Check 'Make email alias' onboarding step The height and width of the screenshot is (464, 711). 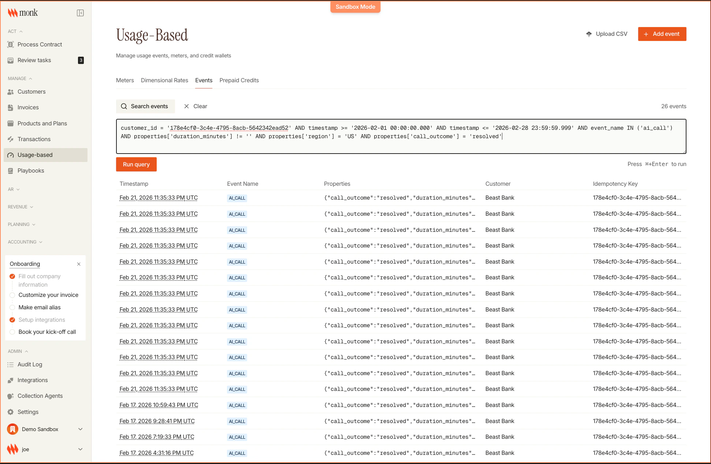(x=12, y=308)
